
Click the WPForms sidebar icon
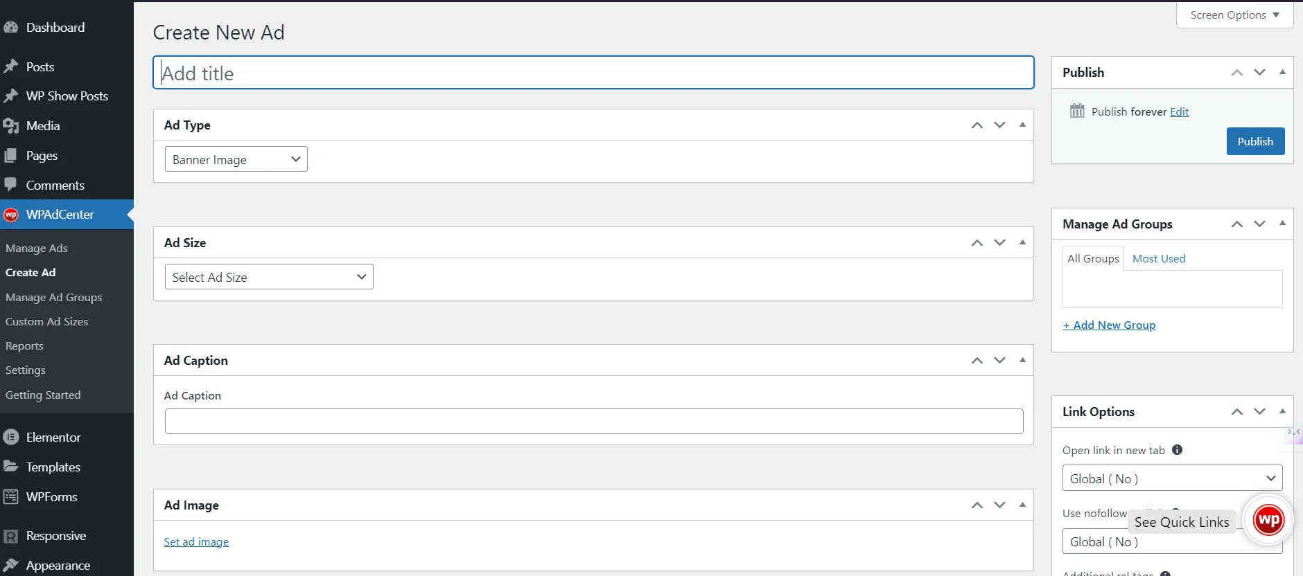pos(11,496)
